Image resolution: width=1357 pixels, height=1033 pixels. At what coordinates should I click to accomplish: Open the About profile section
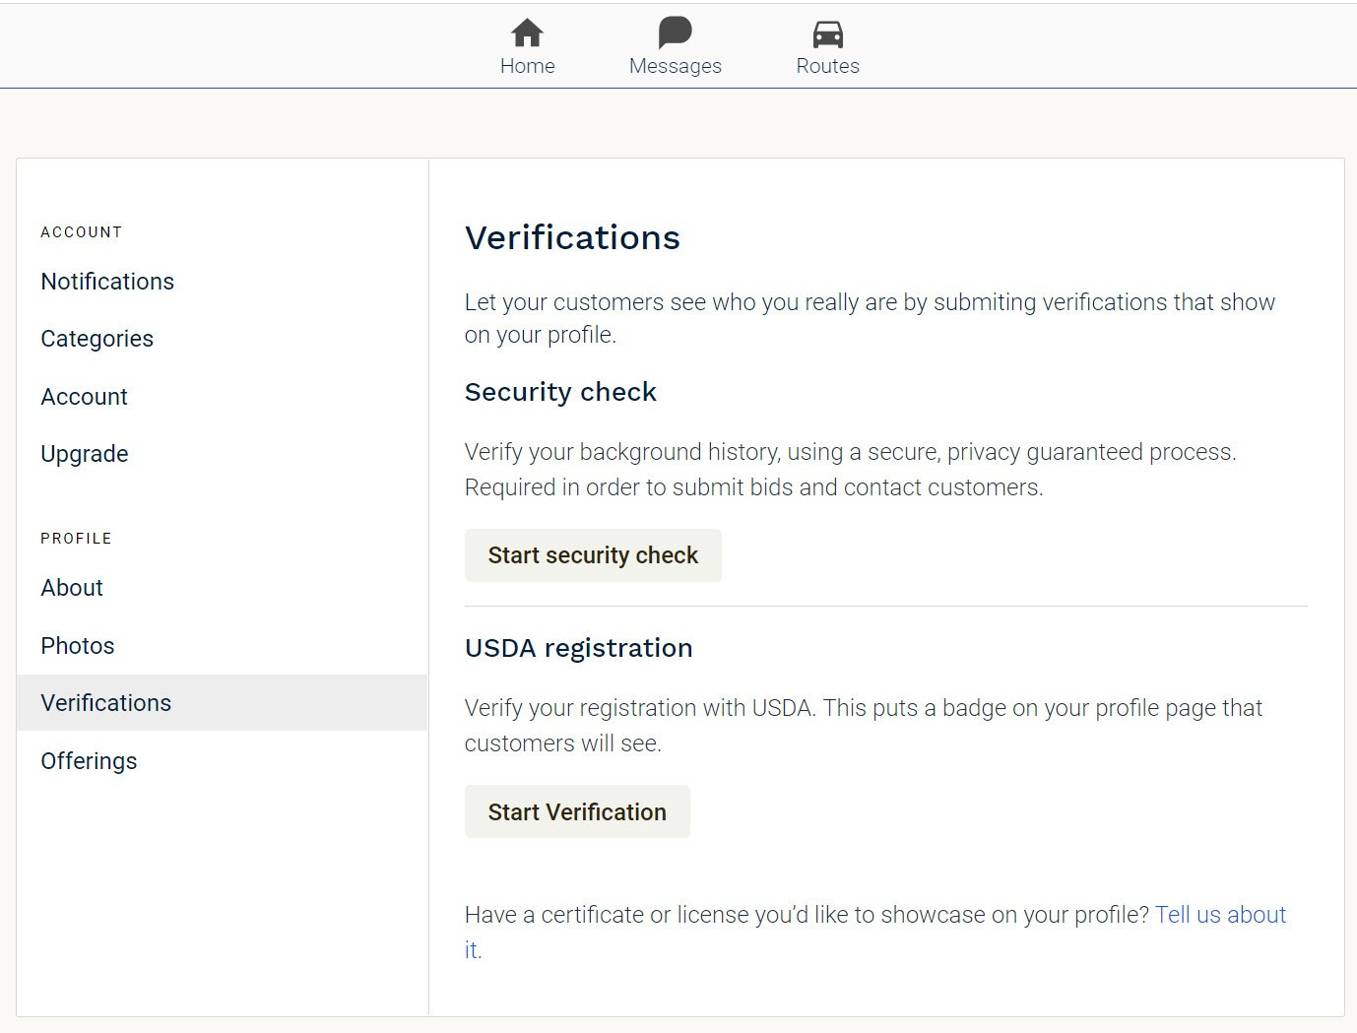(72, 588)
